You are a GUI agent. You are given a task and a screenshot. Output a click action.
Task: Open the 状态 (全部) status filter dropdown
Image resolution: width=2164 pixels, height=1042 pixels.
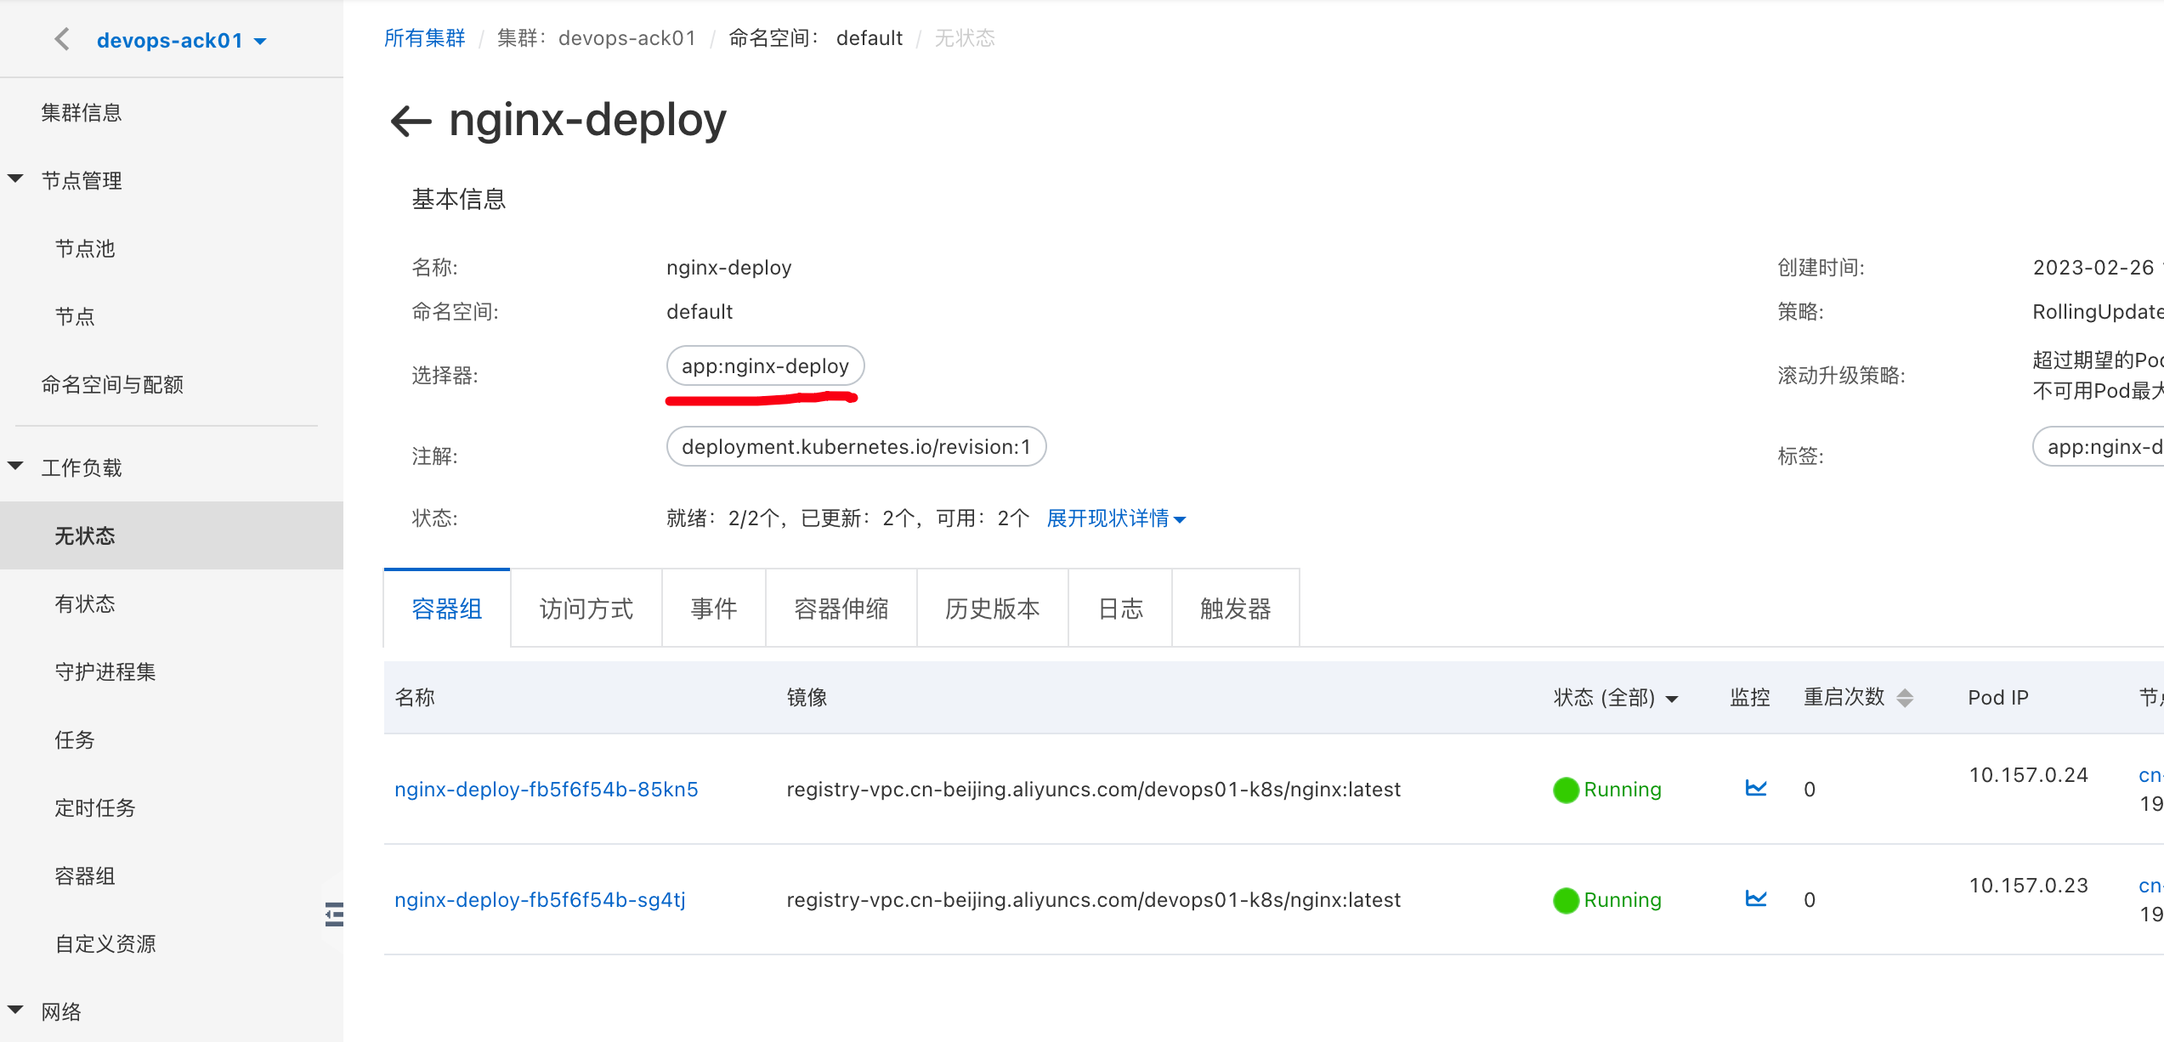pos(1615,697)
